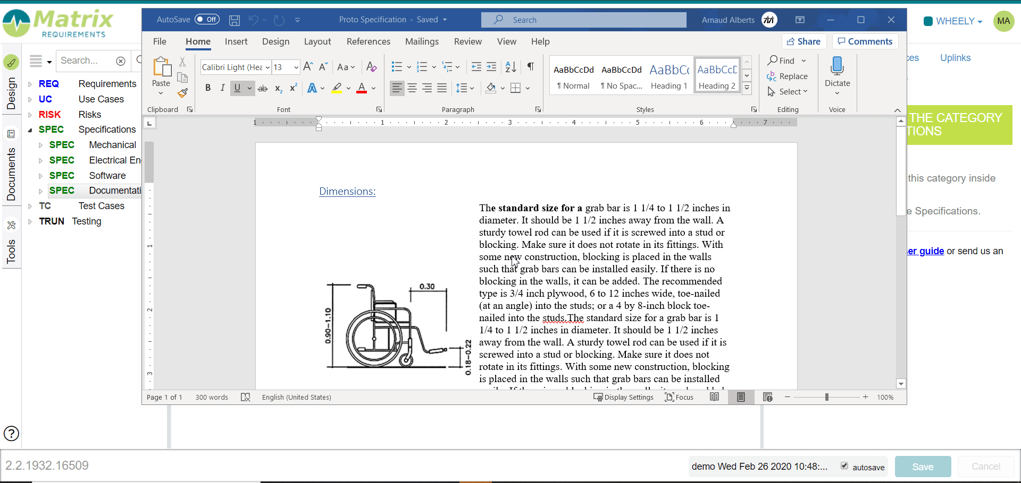Viewport: 1021px width, 483px height.
Task: Click the Format Painter icon
Action: pyautogui.click(x=182, y=93)
